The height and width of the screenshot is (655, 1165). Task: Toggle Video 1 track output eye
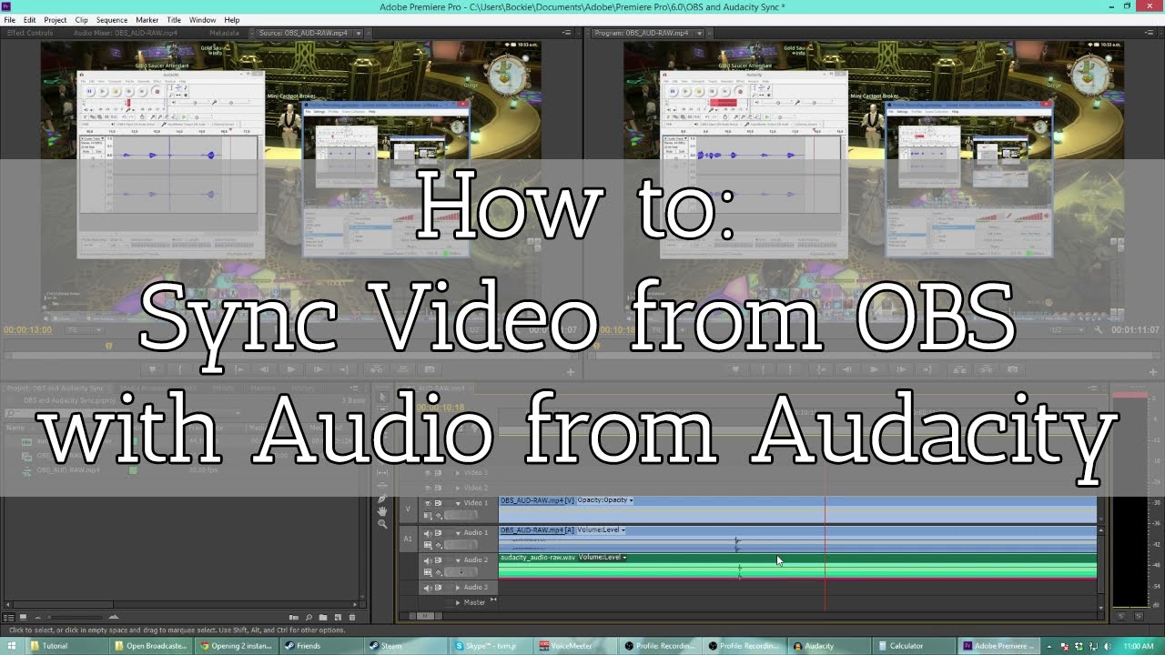point(428,503)
